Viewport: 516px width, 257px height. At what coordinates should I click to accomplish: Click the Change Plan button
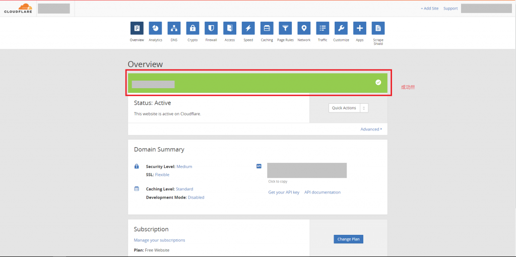(349, 239)
